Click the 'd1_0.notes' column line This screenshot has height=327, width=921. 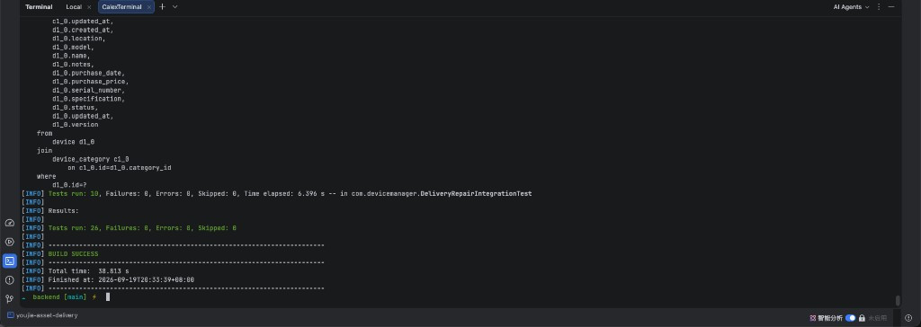coord(74,65)
